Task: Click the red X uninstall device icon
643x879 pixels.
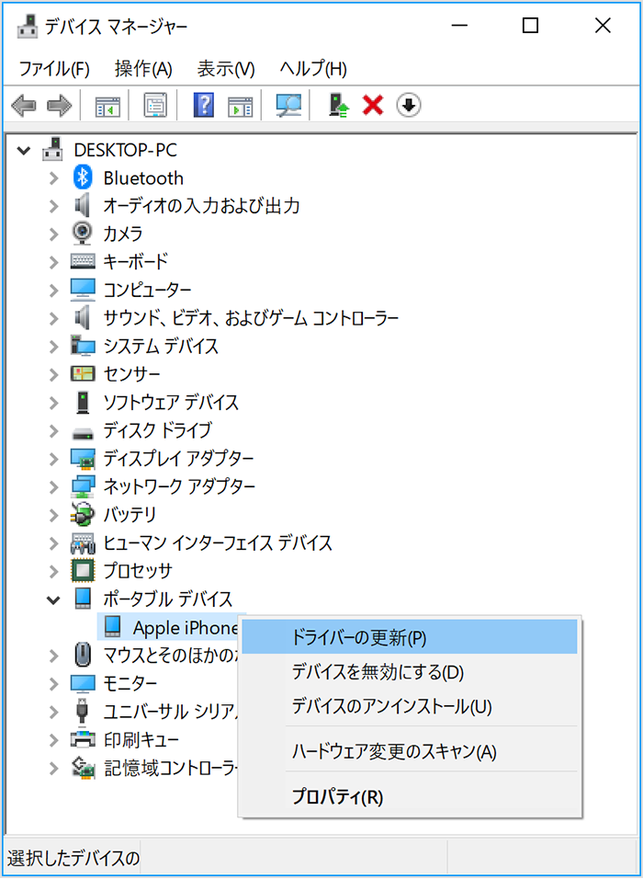Action: tap(373, 106)
